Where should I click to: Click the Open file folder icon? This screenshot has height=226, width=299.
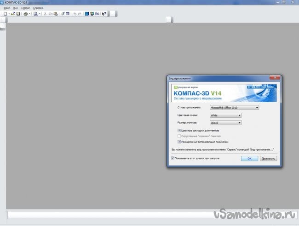point(13,14)
